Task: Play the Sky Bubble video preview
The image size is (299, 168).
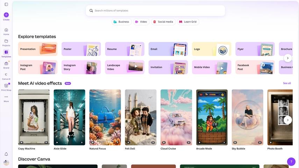Action: (235, 143)
